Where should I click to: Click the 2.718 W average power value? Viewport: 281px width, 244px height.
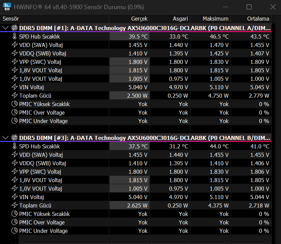point(259,205)
